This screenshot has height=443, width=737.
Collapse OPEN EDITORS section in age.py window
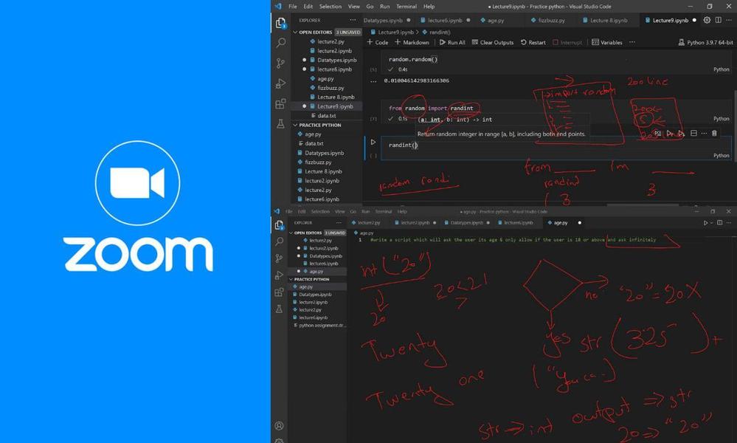click(291, 233)
